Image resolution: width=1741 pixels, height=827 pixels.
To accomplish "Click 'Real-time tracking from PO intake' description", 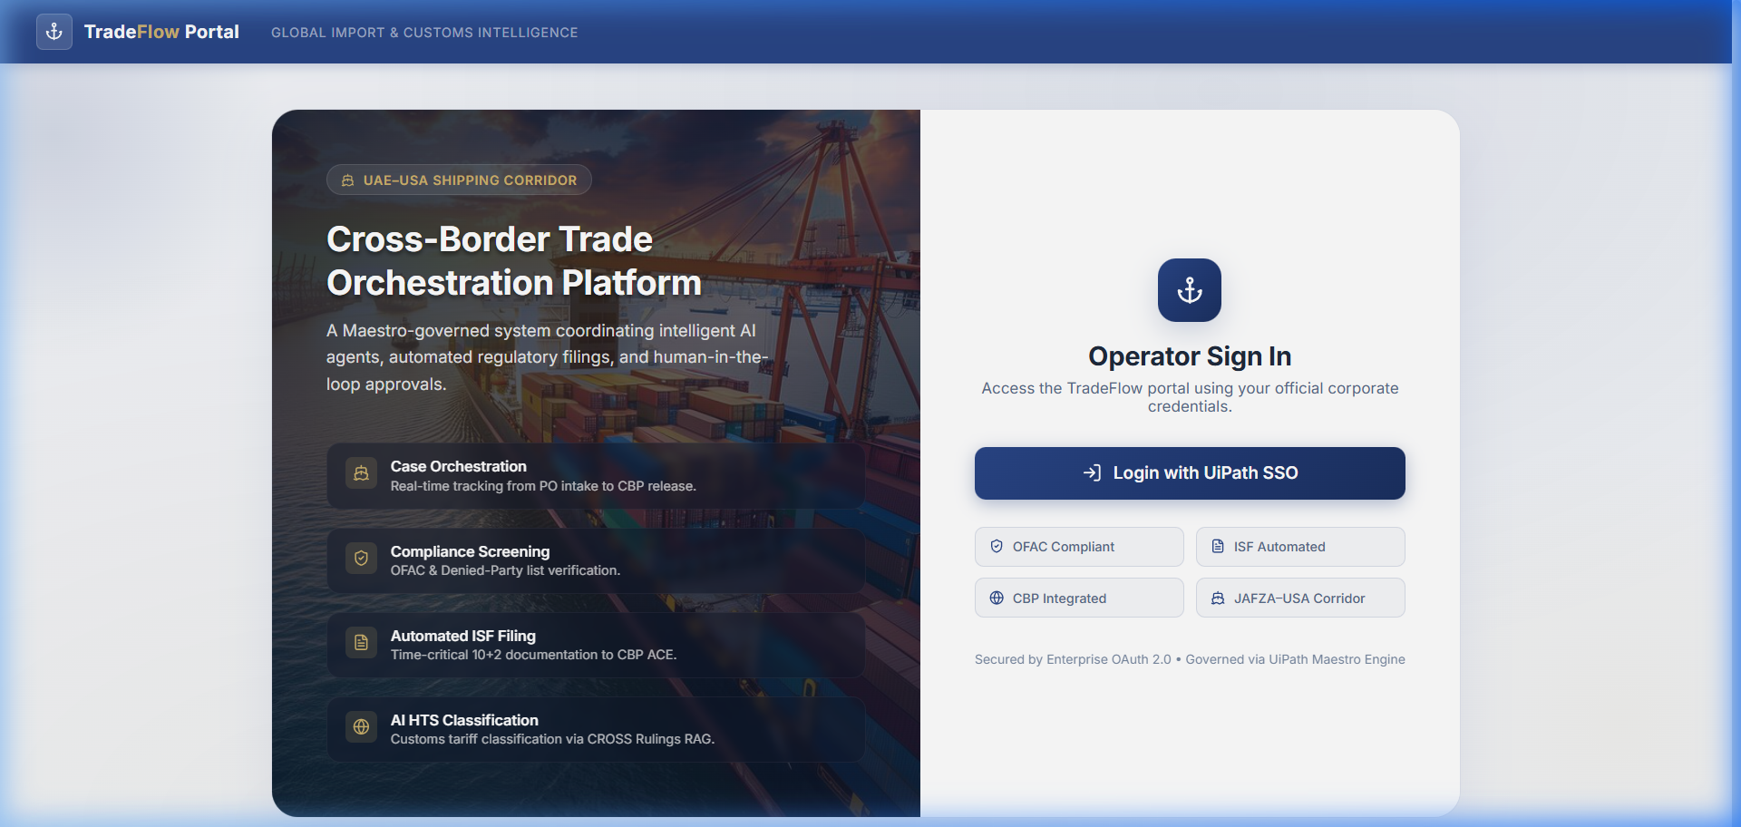I will coord(543,486).
